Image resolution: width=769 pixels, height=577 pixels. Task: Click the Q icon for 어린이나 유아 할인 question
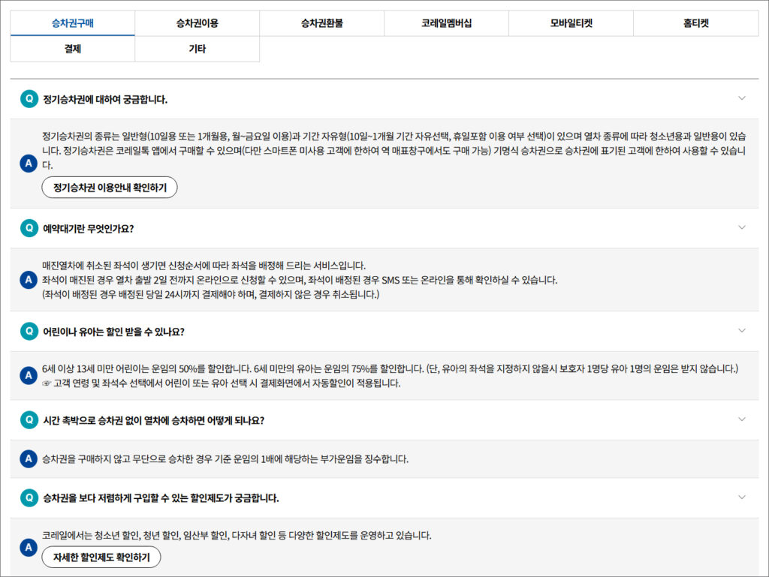pyautogui.click(x=29, y=331)
